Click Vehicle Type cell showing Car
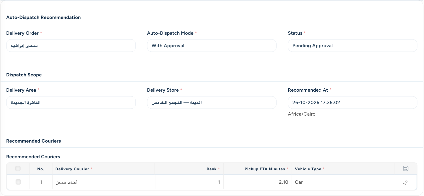This screenshot has height=196, width=424. pos(343,182)
